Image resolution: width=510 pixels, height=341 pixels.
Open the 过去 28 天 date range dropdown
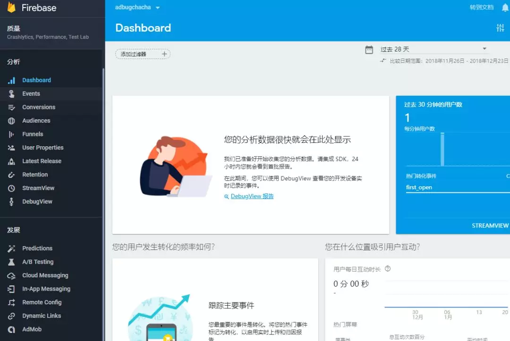[x=433, y=49]
